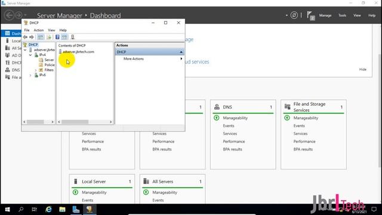Collapse the adserver node in DHCP tree
Screen dimensions: 382x215
click(x=25, y=50)
